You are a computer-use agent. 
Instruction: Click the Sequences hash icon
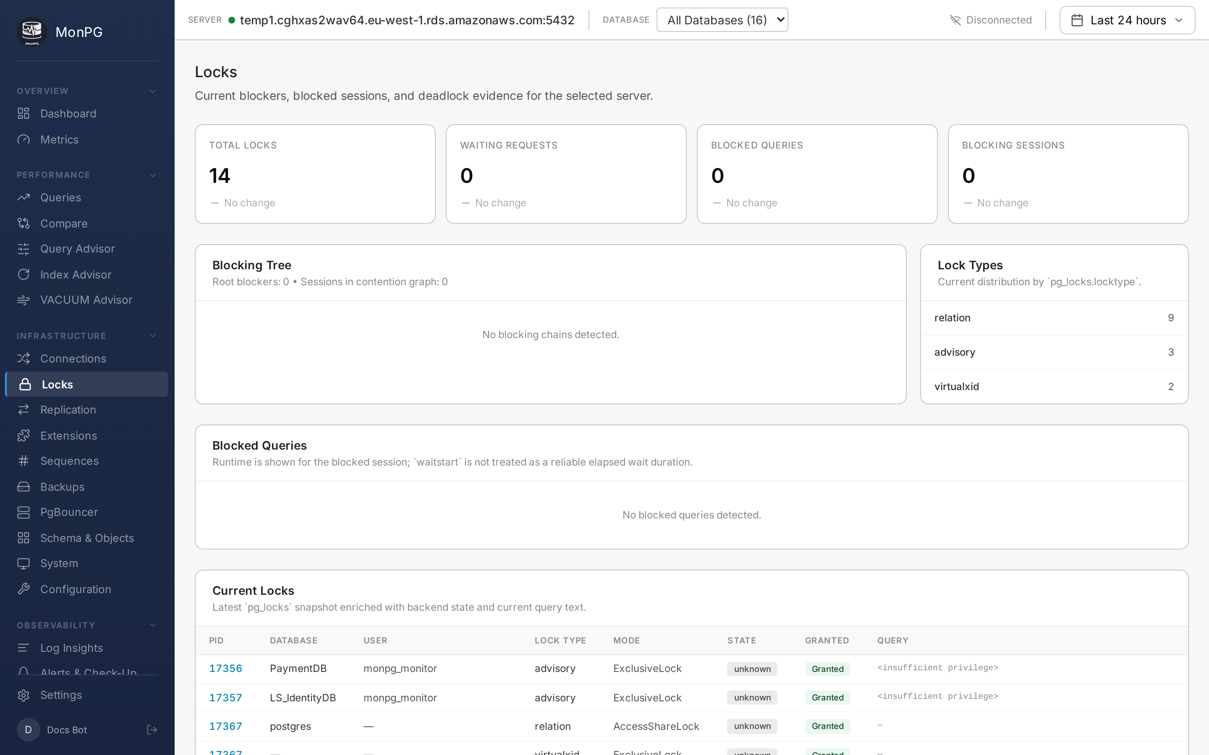point(24,461)
